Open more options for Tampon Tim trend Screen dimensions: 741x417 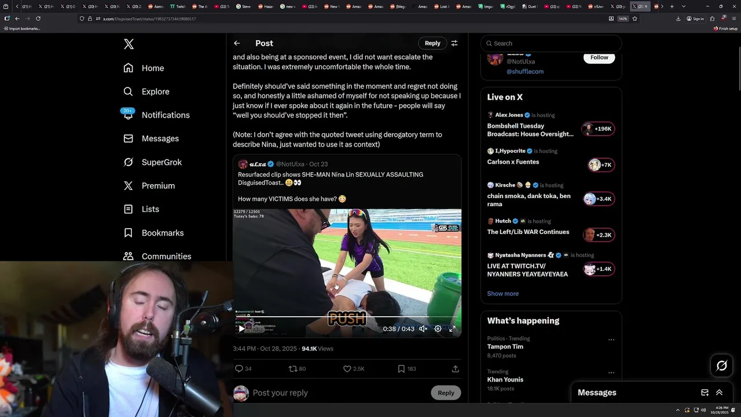tap(611, 339)
